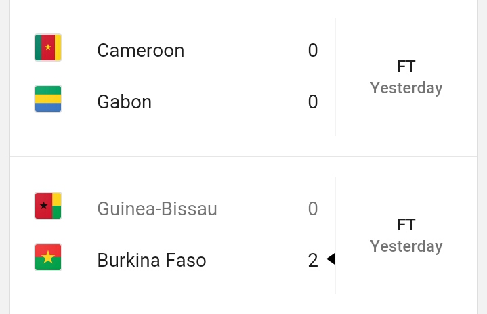Click FT status of Guinea-Bissau match

(406, 225)
